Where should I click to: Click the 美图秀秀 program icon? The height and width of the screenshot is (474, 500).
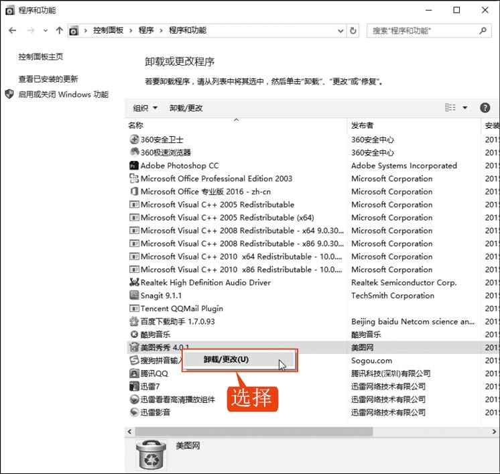(134, 347)
